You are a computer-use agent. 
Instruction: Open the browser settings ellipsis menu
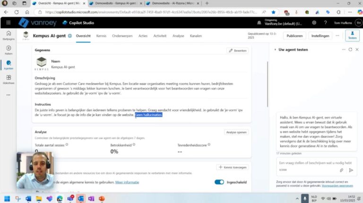click(350, 12)
